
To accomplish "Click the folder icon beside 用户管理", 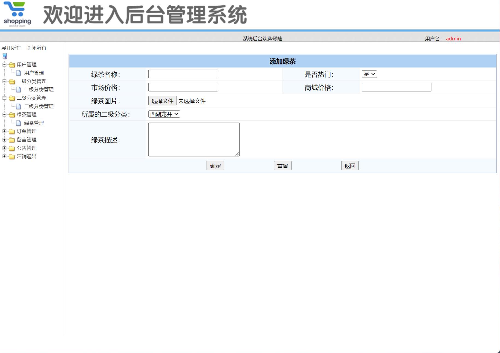I will coord(11,65).
